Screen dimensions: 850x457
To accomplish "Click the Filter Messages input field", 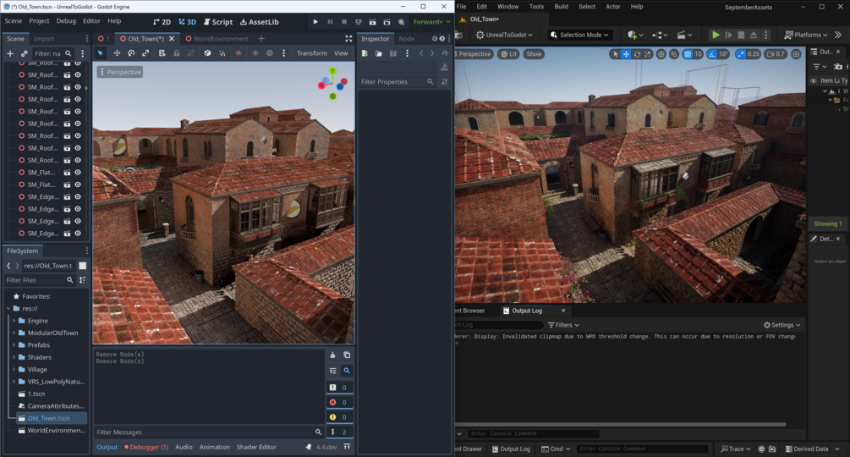I will pyautogui.click(x=209, y=432).
